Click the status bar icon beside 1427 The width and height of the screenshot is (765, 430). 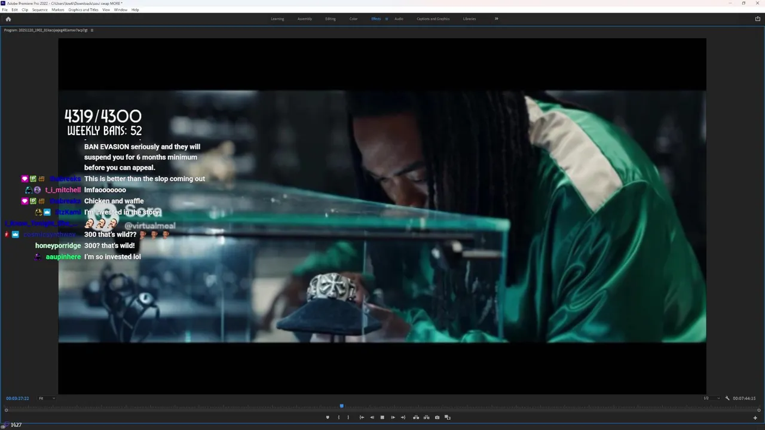coord(5,425)
